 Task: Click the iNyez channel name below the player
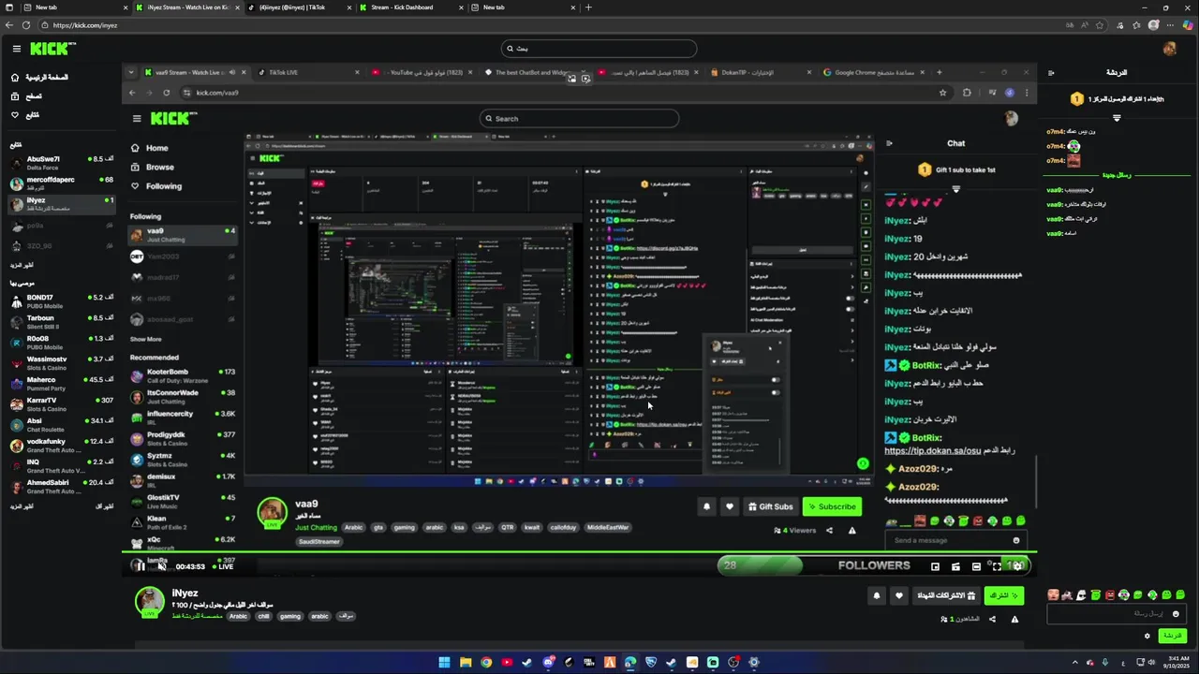[185, 593]
